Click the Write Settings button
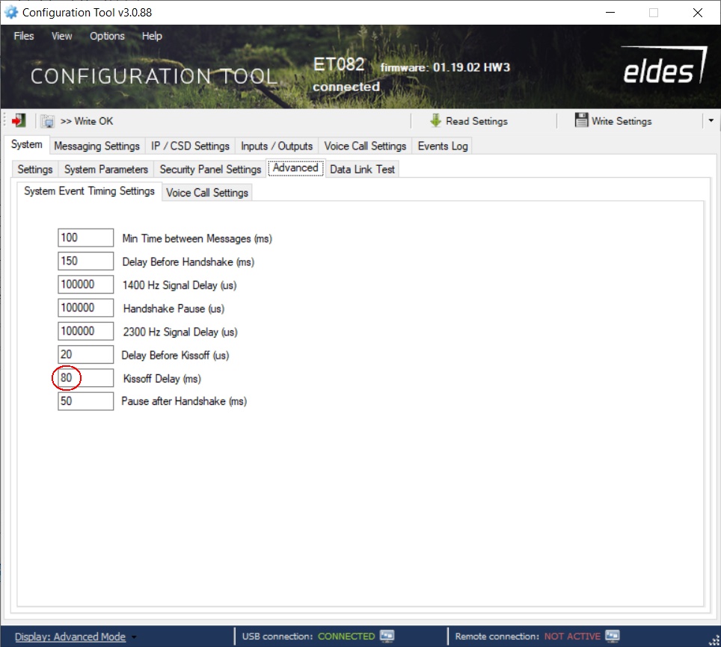 click(x=614, y=121)
